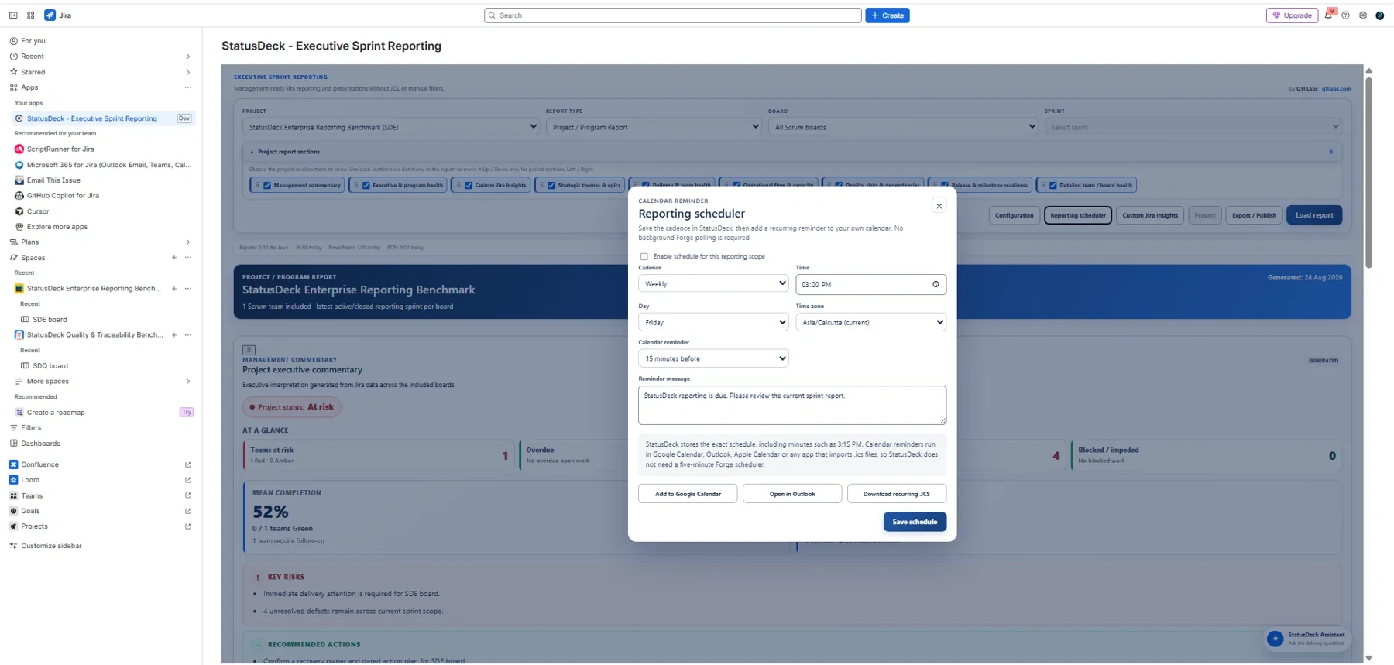Screen dimensions: 1394x665
Task: Open notifications bell icon
Action: click(x=1328, y=15)
